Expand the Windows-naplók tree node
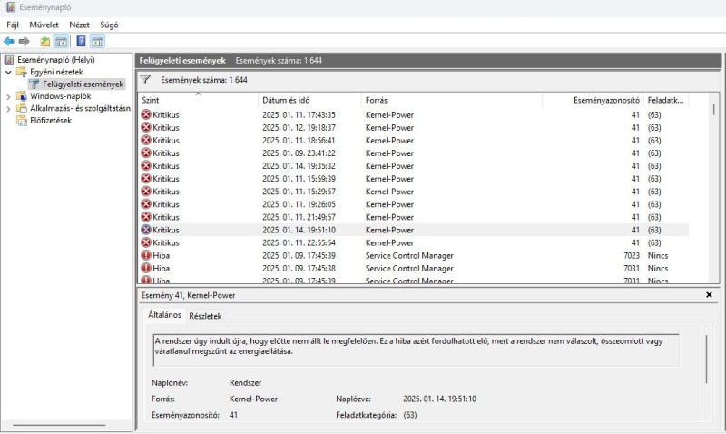Screen dimensions: 726x434 pyautogui.click(x=8, y=96)
